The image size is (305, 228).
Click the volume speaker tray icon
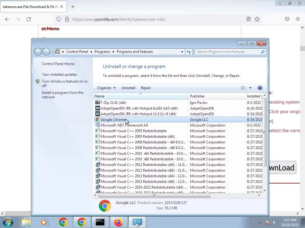click(275, 222)
